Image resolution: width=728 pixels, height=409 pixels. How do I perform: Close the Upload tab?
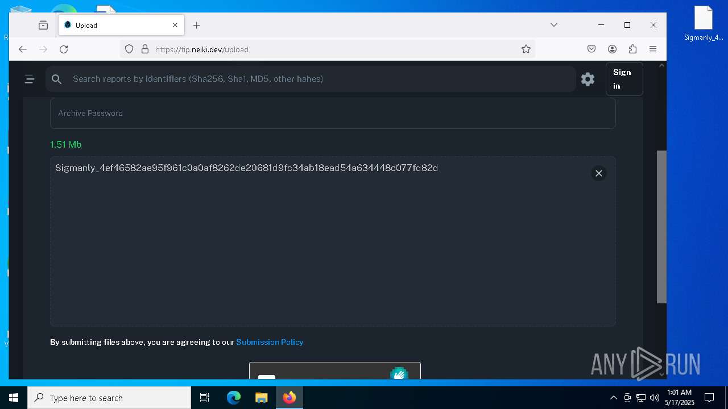tap(175, 25)
